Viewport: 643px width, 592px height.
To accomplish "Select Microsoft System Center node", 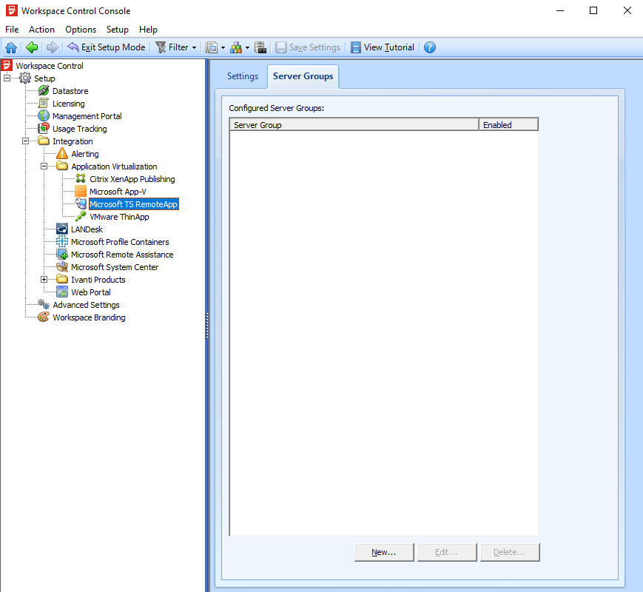I will click(115, 267).
